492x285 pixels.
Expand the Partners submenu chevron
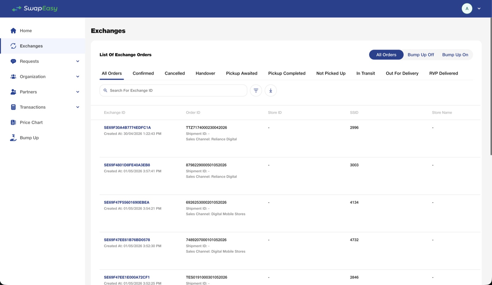78,92
